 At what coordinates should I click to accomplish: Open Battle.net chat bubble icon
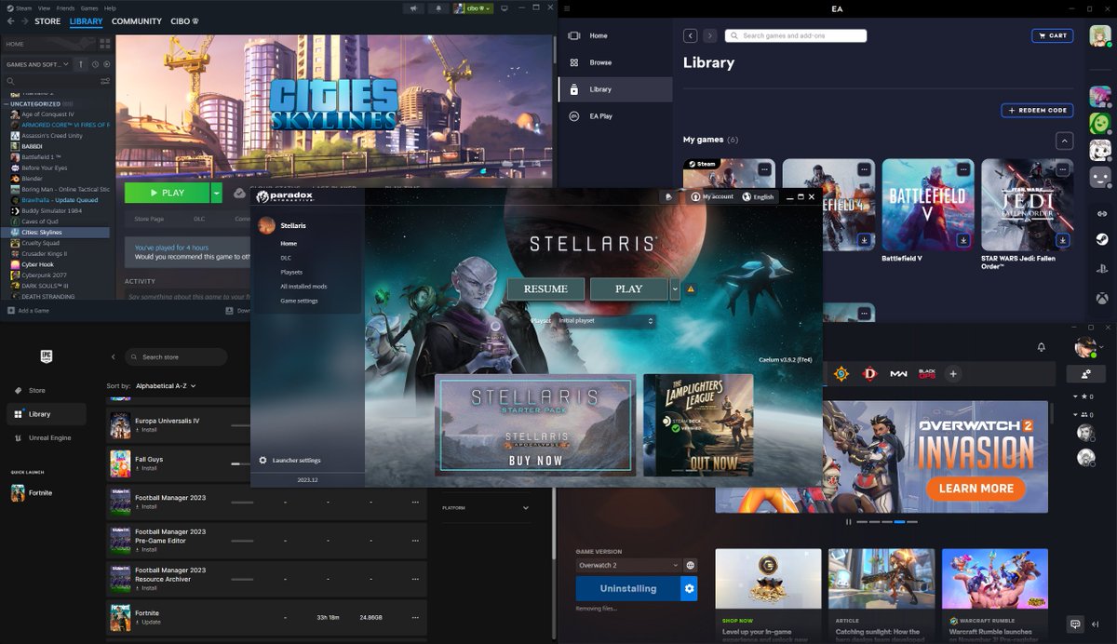[x=1075, y=624]
